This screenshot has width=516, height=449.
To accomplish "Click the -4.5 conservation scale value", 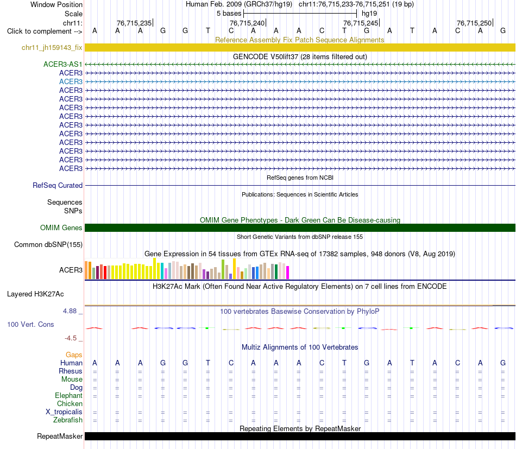I will tap(71, 338).
